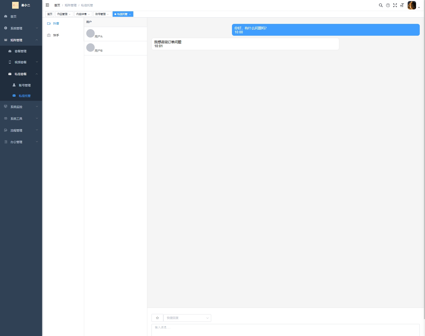
Task: Select 用户B conversation in list
Action: 115,48
